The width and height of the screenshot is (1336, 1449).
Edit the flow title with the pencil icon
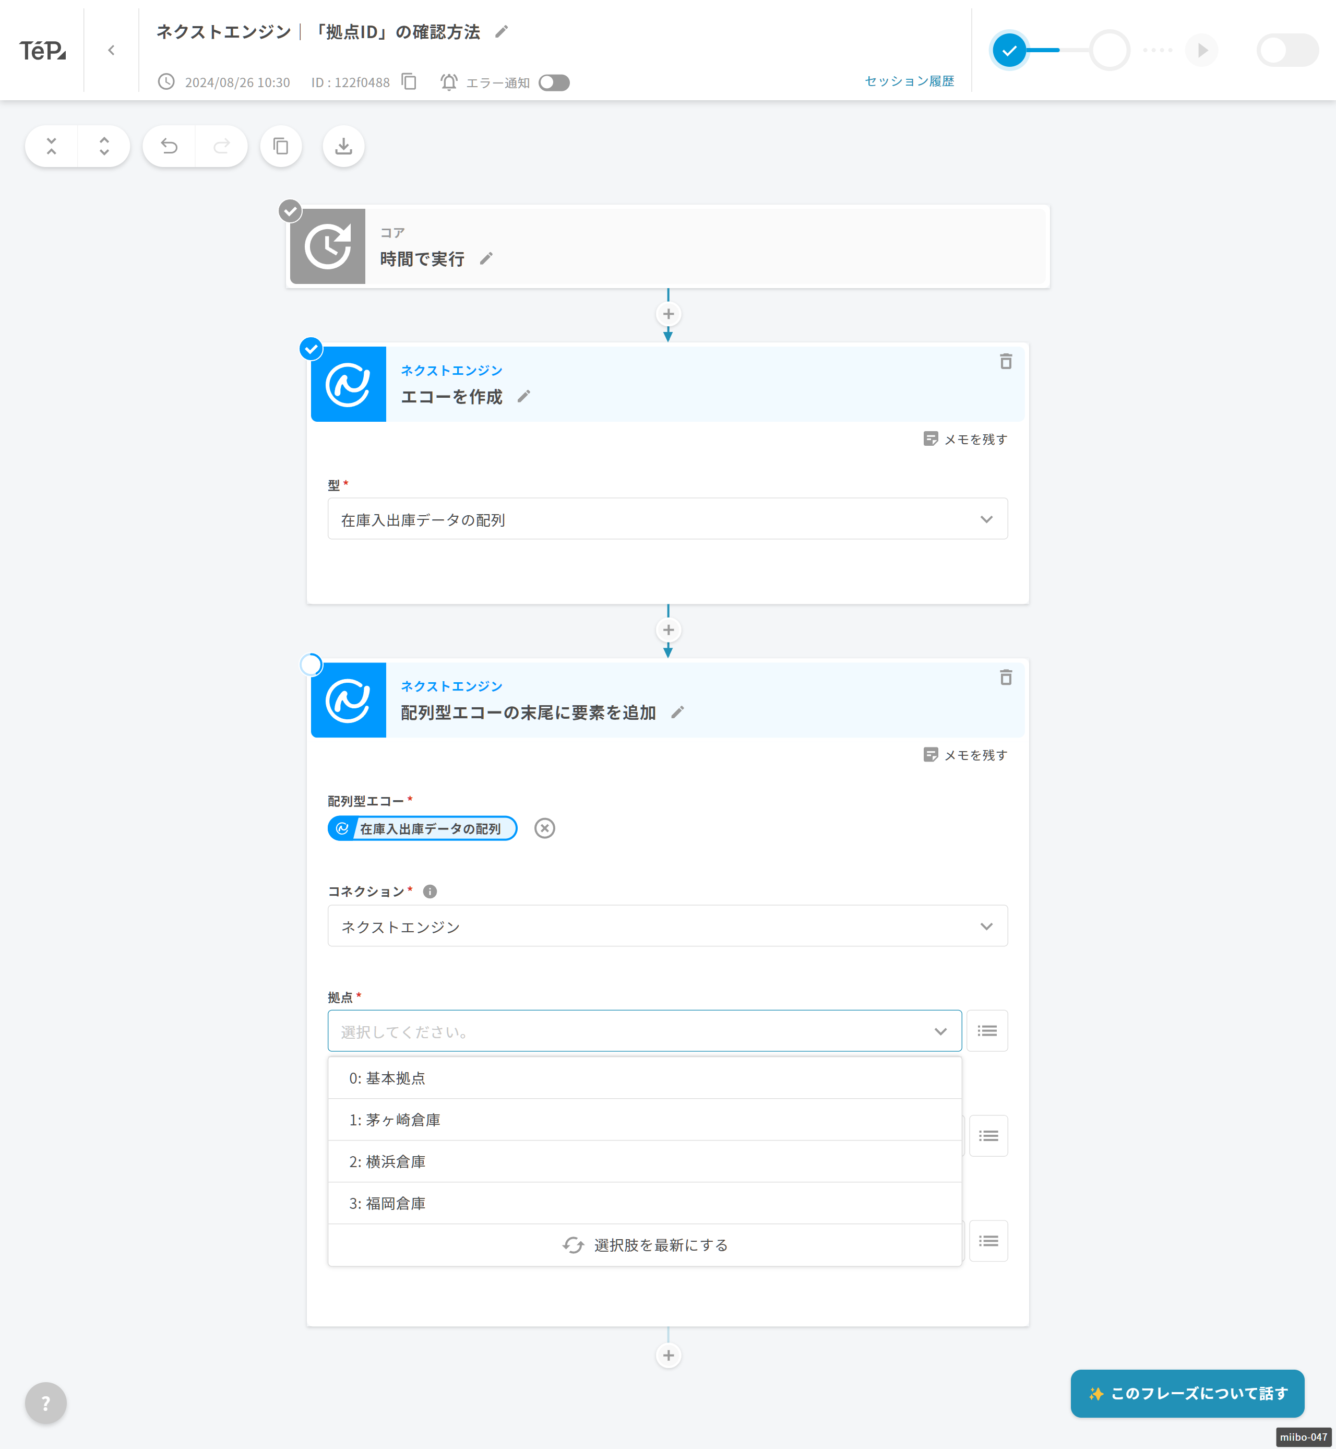[502, 32]
